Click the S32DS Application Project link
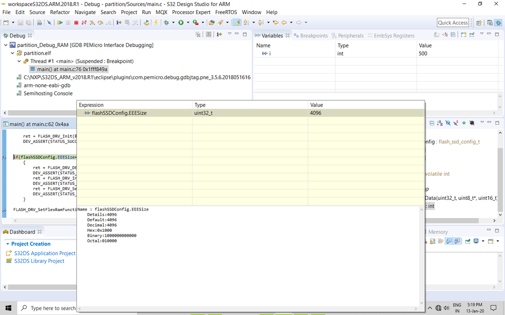 [x=45, y=253]
